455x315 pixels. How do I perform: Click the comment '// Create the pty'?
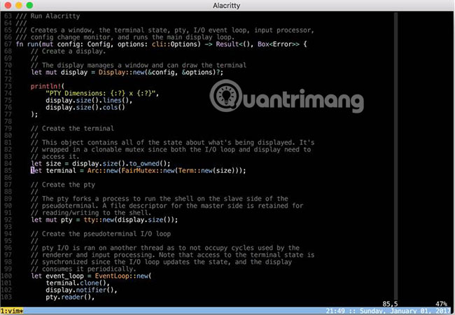[x=63, y=185]
